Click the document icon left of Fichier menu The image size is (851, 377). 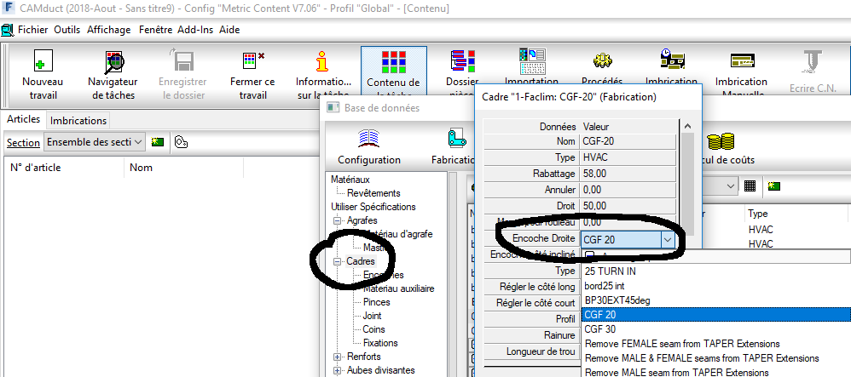[7, 30]
